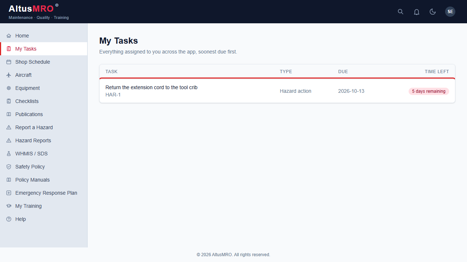
Task: Click the My Tasks clipboard icon
Action: point(9,49)
